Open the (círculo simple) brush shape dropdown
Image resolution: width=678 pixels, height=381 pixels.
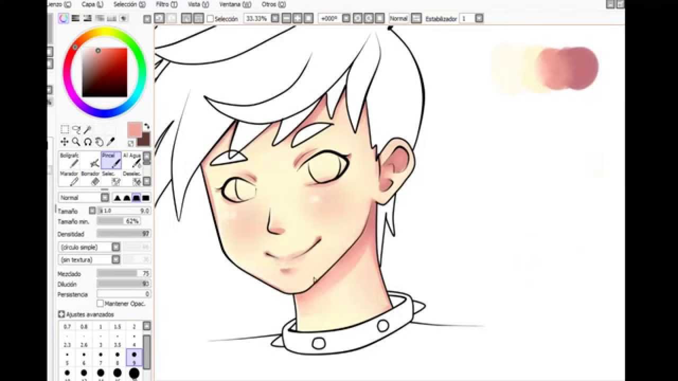click(90, 247)
